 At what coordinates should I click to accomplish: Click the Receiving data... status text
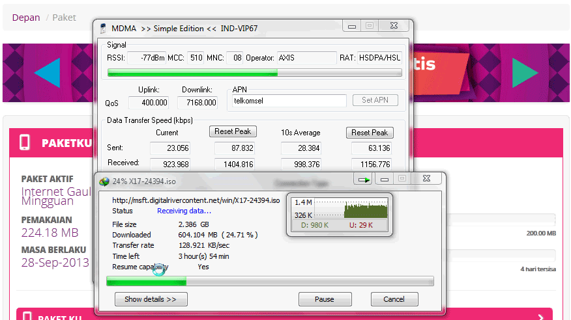point(184,211)
